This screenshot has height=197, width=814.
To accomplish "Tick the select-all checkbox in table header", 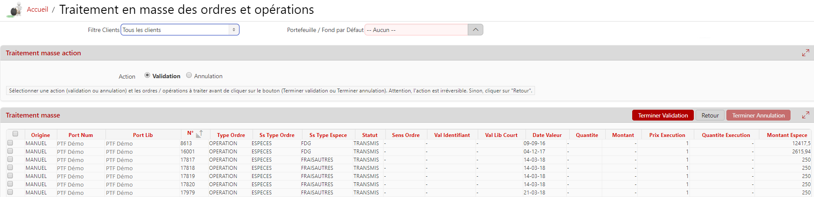I will (x=15, y=134).
